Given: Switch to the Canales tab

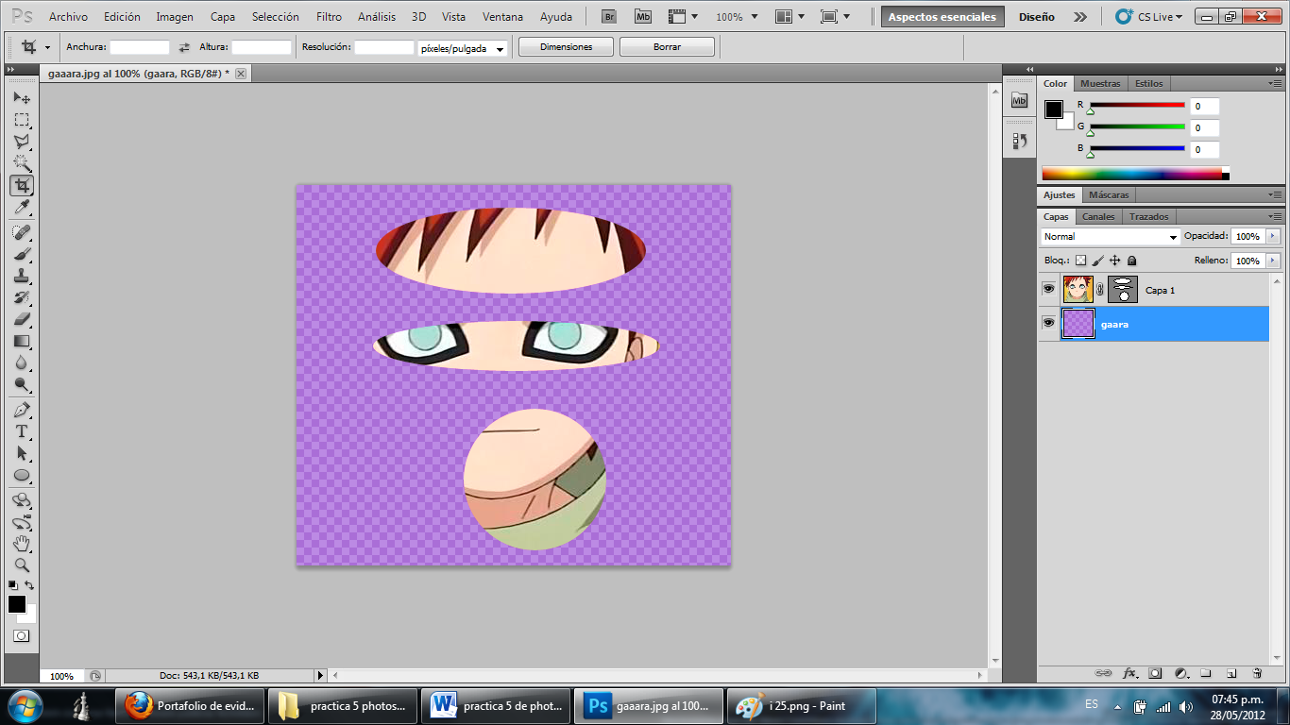Looking at the screenshot, I should 1098,216.
